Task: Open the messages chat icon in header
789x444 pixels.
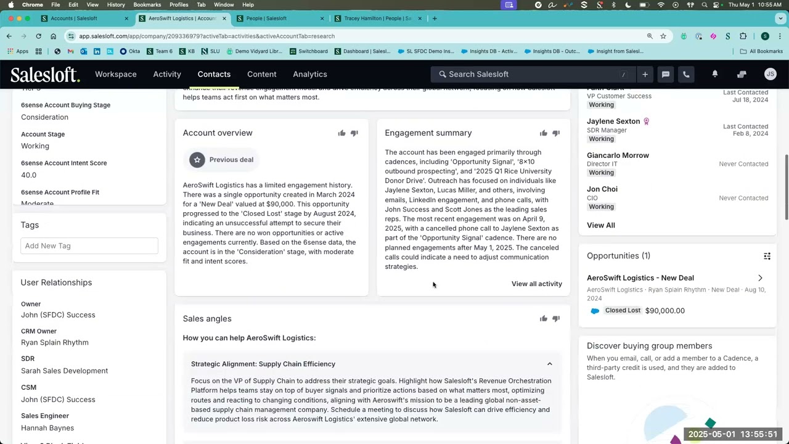Action: point(666,74)
